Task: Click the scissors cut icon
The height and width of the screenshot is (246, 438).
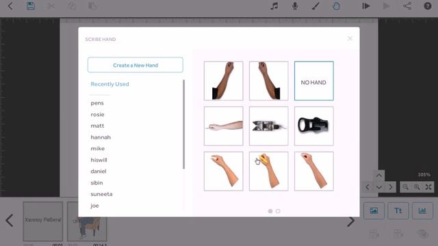Action: point(51,6)
